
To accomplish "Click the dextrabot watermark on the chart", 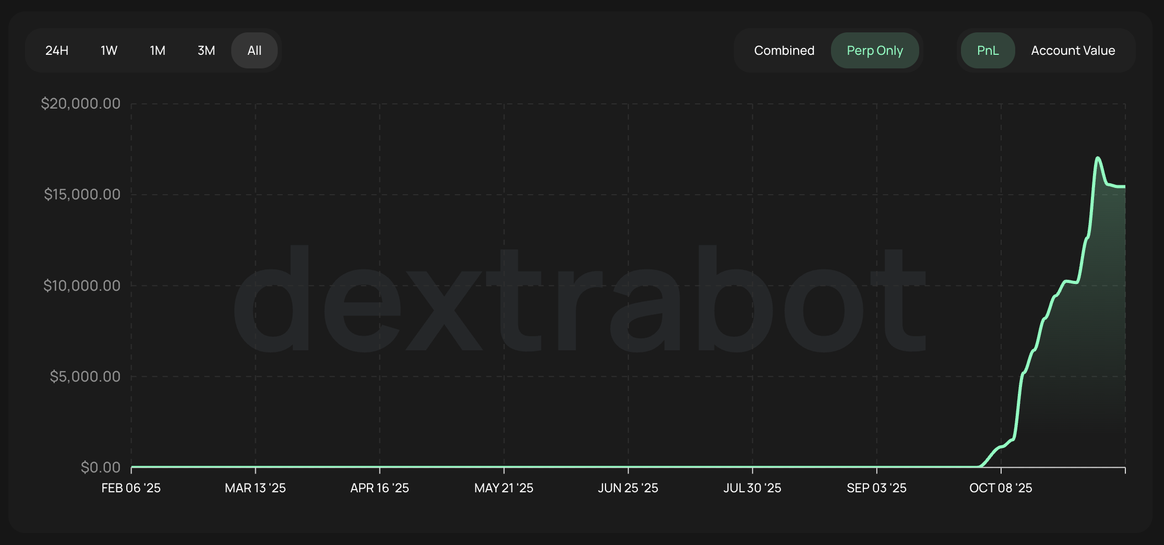I will pyautogui.click(x=579, y=300).
